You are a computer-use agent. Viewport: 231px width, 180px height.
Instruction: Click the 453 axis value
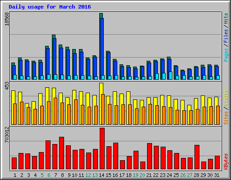[7, 85]
